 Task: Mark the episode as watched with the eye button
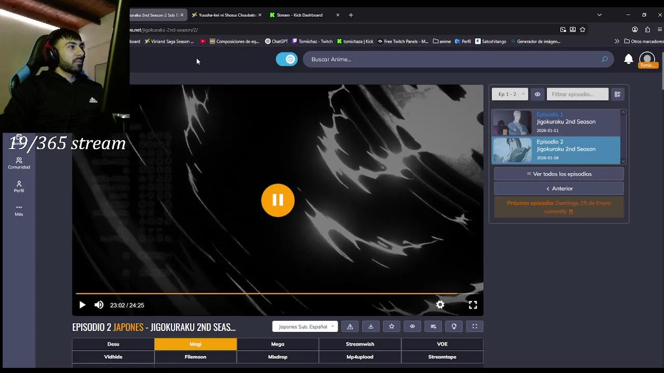pyautogui.click(x=412, y=326)
